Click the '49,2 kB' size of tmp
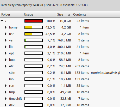Screen dimensions: 120x107 click(x=66, y=92)
